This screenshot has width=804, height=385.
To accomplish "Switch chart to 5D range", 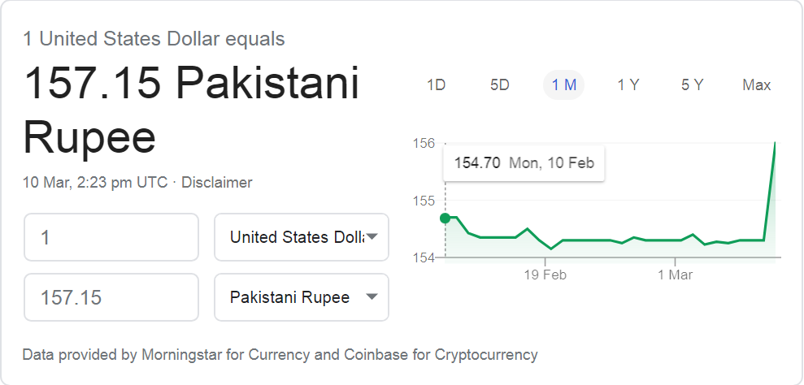I will (500, 84).
